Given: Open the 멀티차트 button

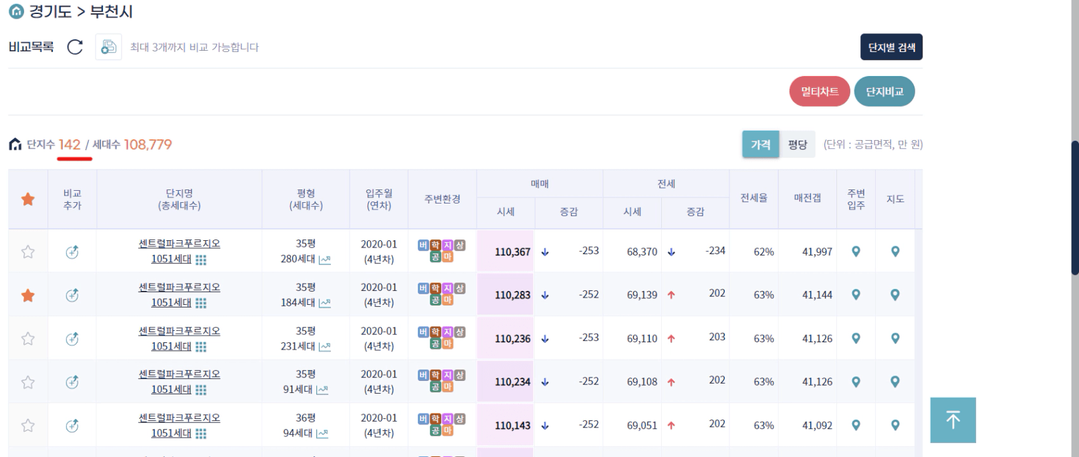Looking at the screenshot, I should 820,91.
